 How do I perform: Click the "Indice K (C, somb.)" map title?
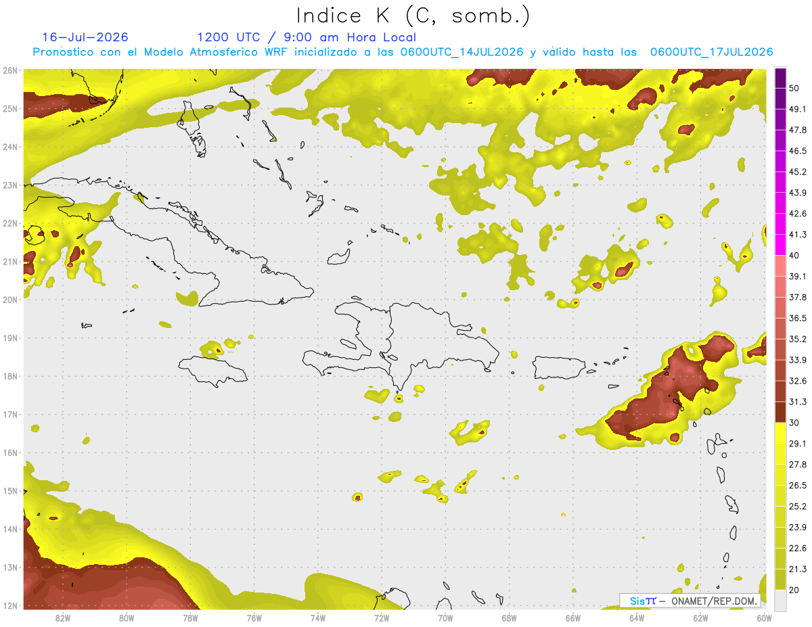coord(413,16)
